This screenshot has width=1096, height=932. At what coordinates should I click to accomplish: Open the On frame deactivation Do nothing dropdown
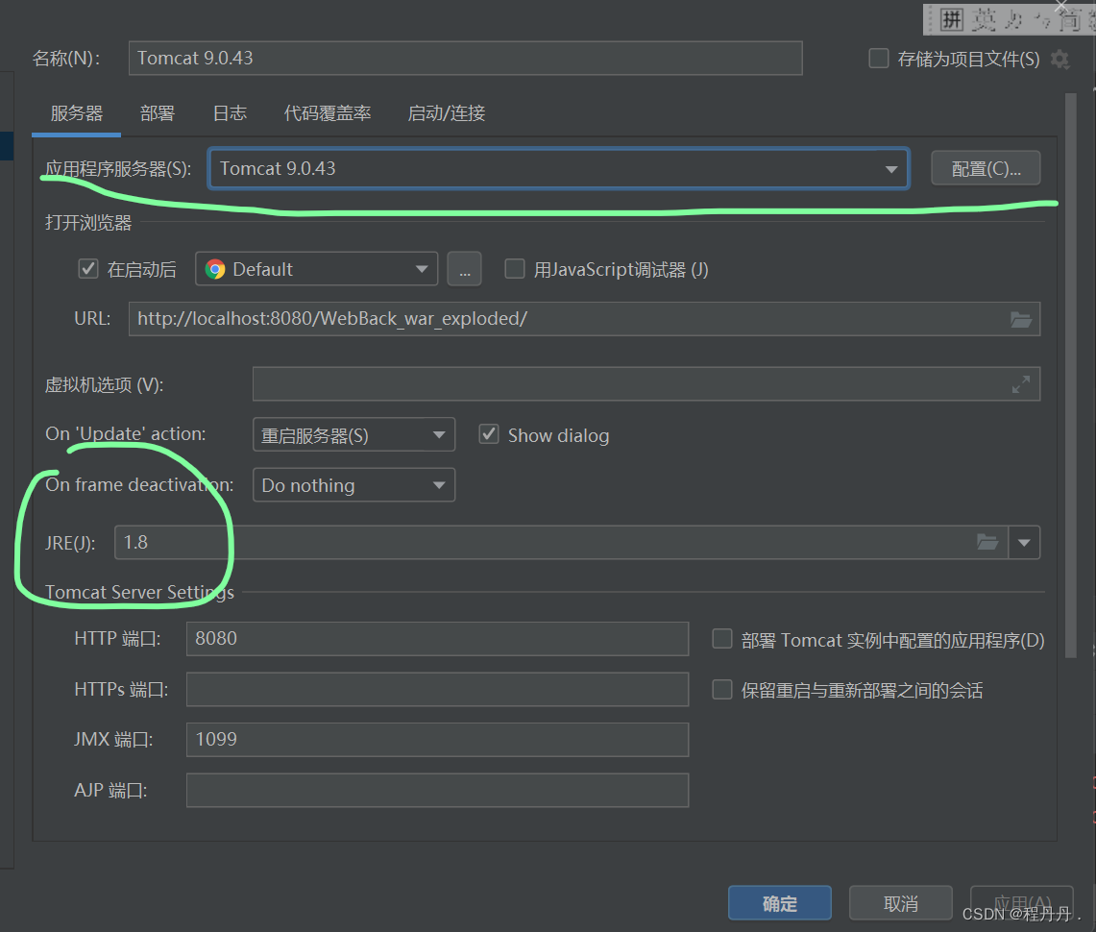(x=353, y=485)
